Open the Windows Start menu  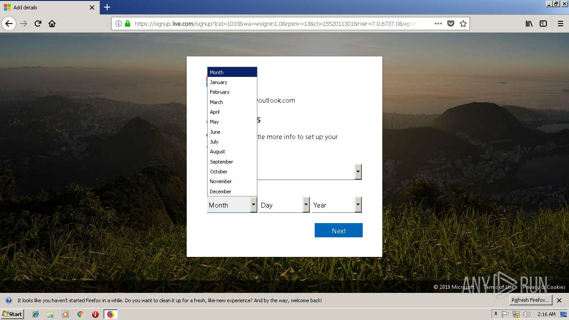click(x=12, y=314)
